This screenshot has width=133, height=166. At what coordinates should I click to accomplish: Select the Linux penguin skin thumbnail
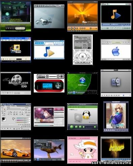[82, 116]
